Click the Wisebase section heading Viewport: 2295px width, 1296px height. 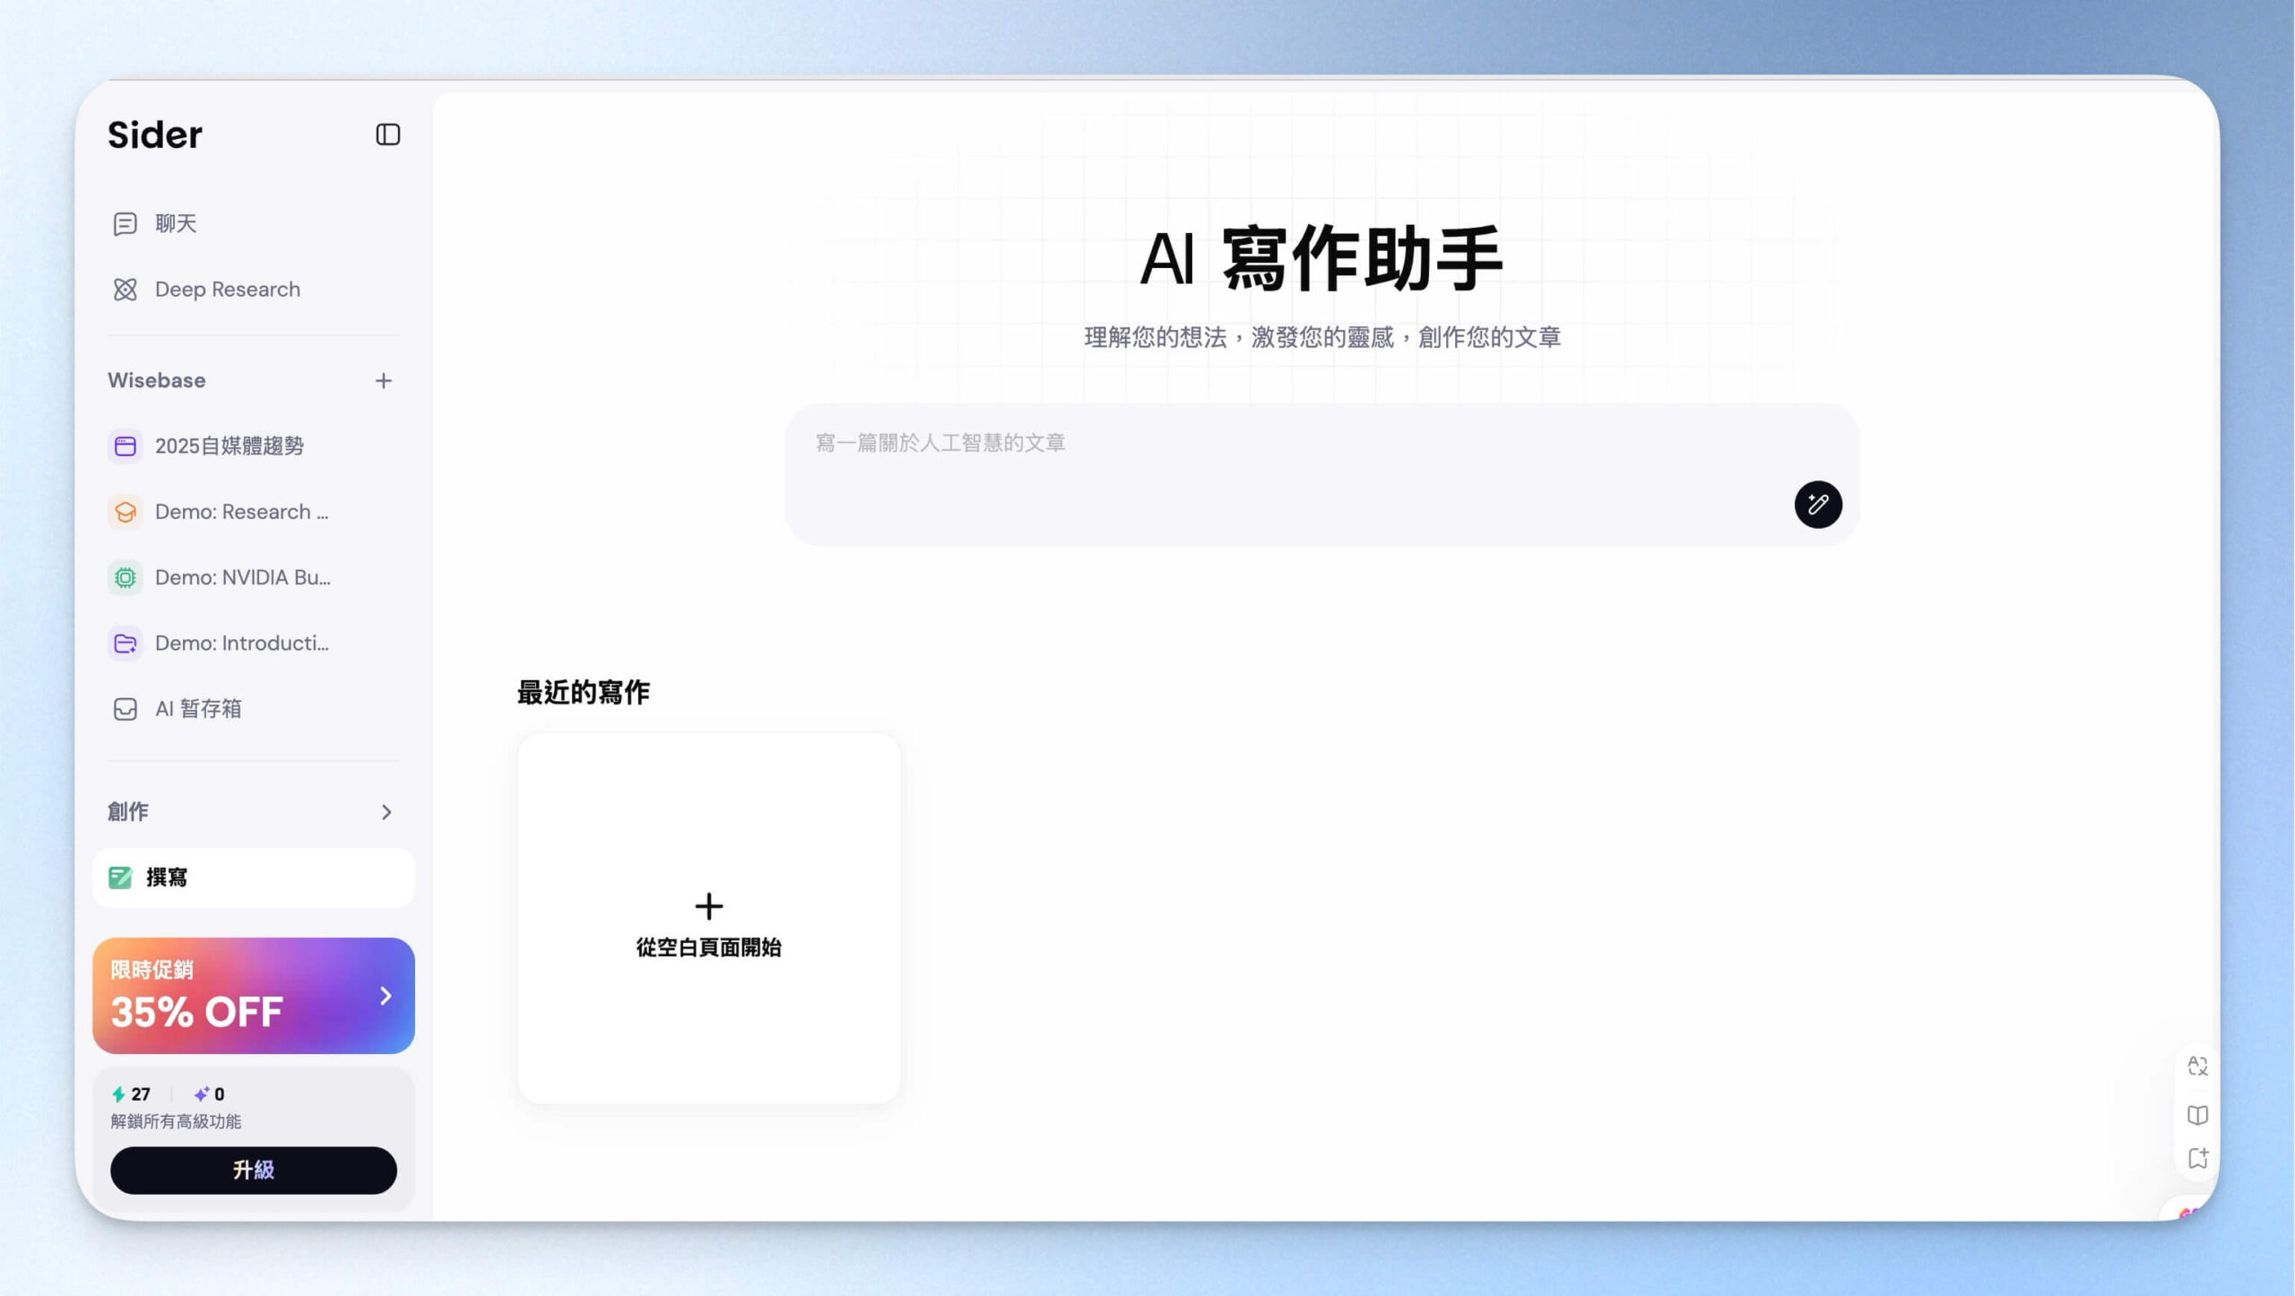tap(157, 380)
